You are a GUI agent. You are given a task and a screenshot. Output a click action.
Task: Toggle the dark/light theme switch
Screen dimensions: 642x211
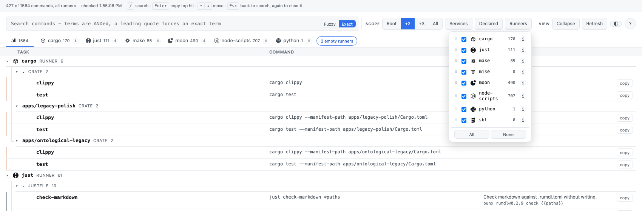pyautogui.click(x=616, y=24)
